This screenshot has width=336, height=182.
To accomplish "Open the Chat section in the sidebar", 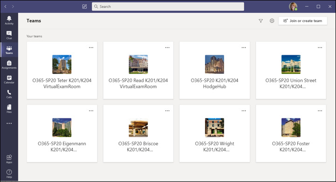I will (x=9, y=35).
